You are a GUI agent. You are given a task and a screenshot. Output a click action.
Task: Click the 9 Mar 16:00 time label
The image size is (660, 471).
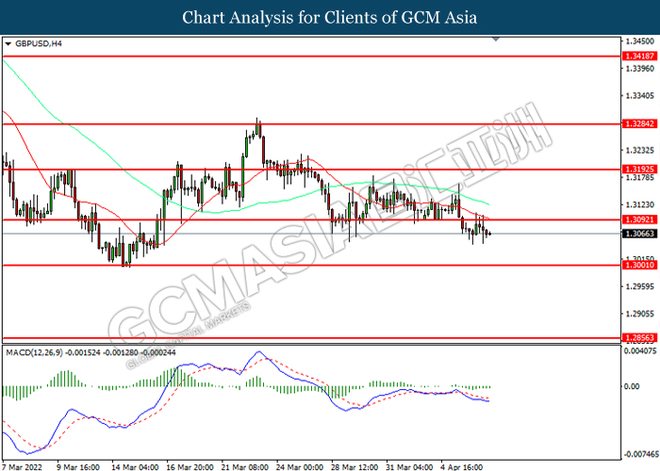78,467
